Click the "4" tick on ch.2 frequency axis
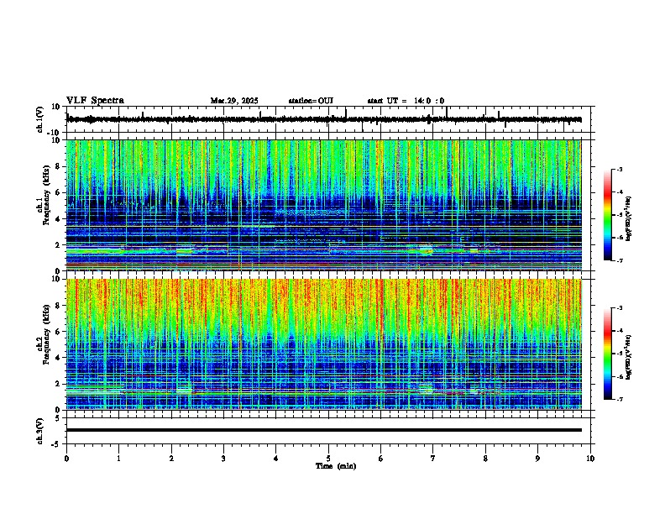 [58, 358]
